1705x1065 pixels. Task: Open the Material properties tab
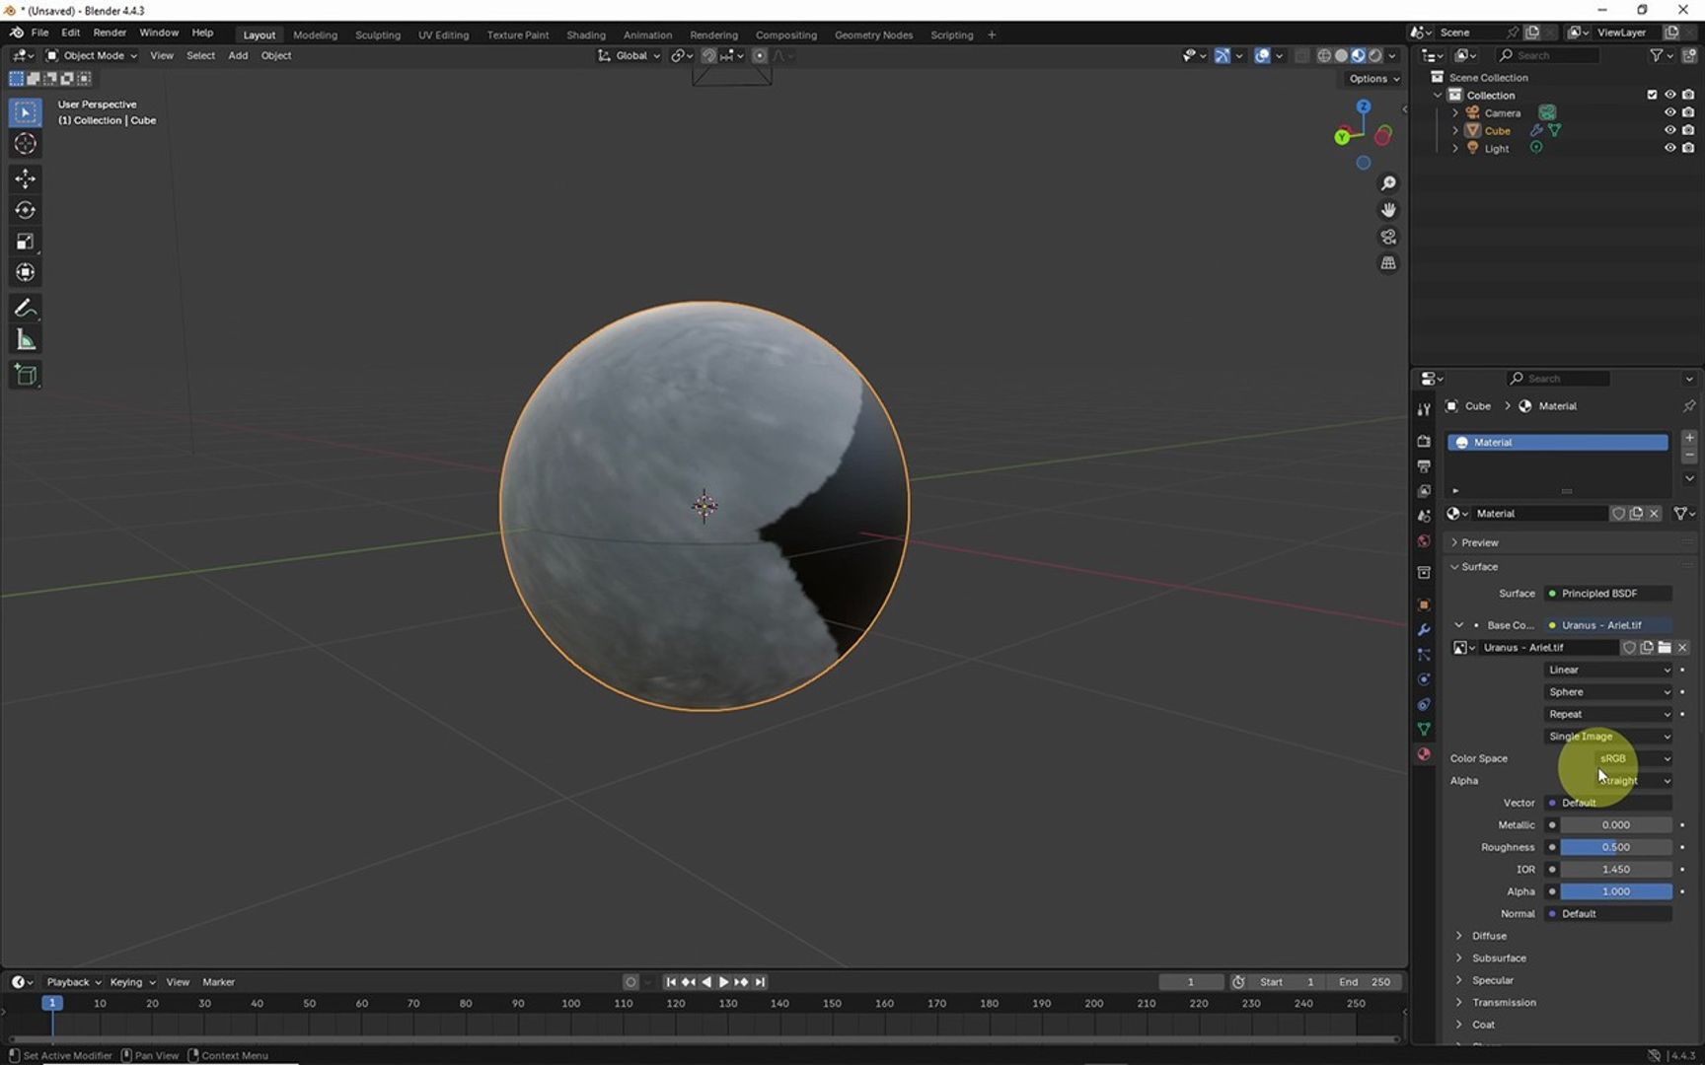click(x=1424, y=754)
